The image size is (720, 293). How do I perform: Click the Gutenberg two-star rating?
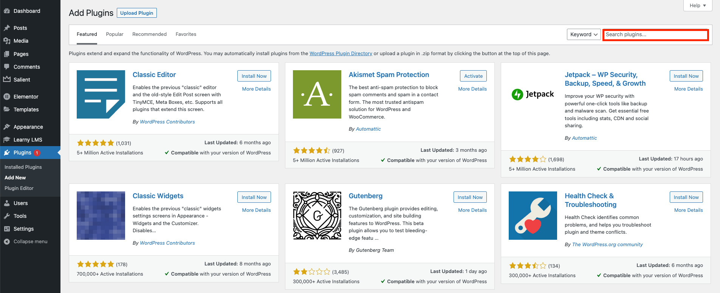coord(311,272)
